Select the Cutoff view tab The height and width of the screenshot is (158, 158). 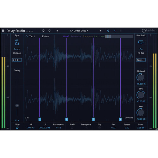(x=66, y=36)
